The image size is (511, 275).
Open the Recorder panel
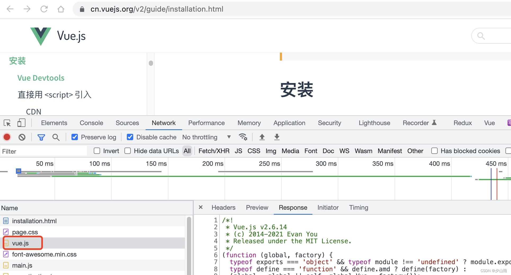tap(420, 123)
